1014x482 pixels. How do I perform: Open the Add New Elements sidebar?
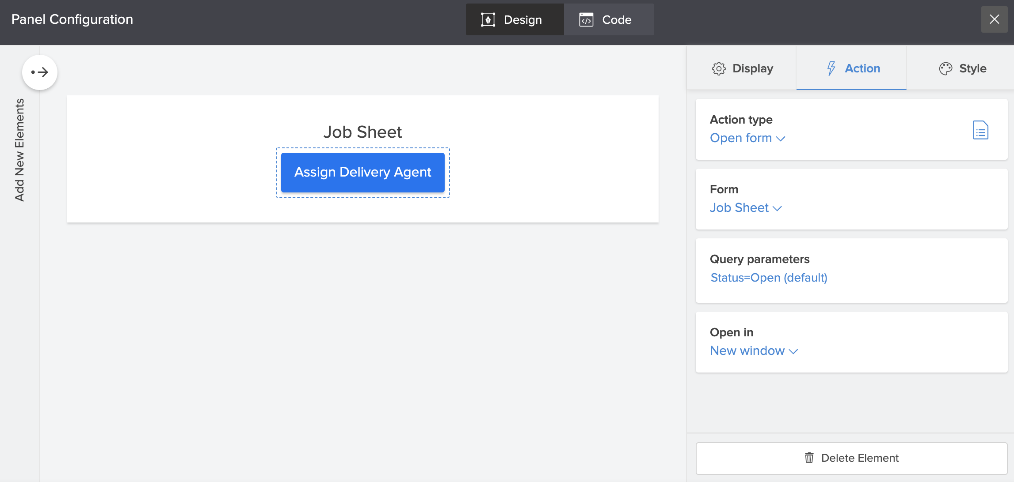pos(19,150)
